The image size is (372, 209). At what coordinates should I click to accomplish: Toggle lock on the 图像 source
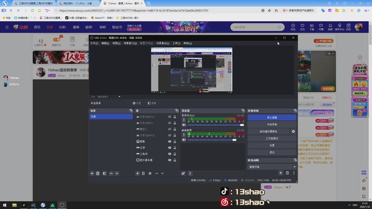[x=175, y=142]
